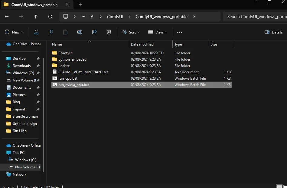The width and height of the screenshot is (287, 188).
Task: Open the View dropdown
Action: tap(158, 32)
